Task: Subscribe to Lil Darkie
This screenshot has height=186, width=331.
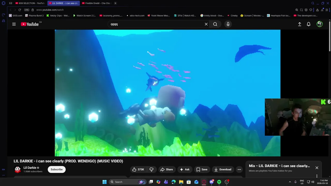Action: point(57,169)
